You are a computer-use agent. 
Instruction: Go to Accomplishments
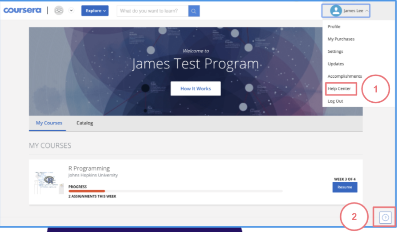(x=345, y=76)
